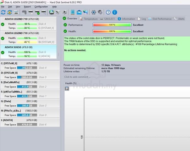
Task: Click the disk with green checkmark icon
Action: (x=37, y=12)
